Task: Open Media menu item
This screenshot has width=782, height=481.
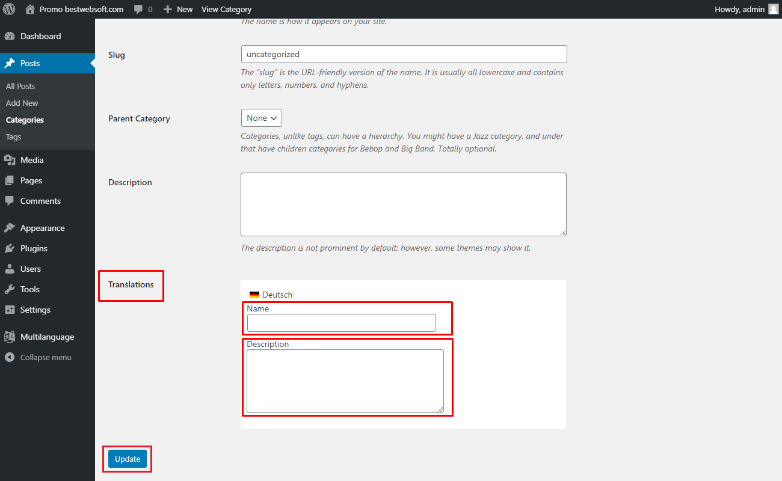Action: (x=48, y=160)
